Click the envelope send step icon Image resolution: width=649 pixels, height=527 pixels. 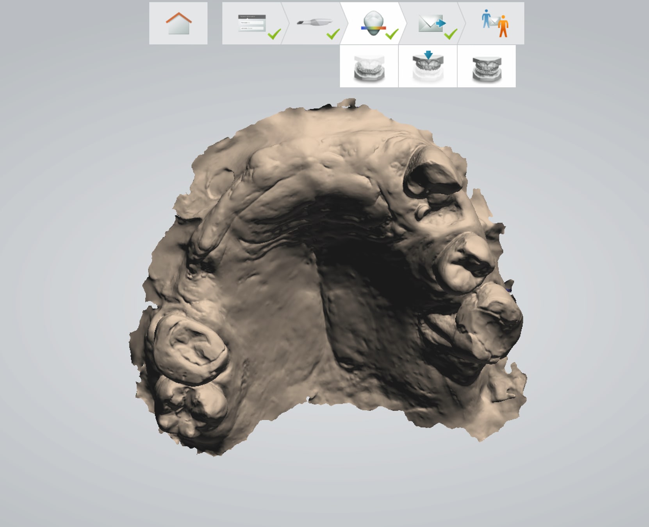coord(431,23)
